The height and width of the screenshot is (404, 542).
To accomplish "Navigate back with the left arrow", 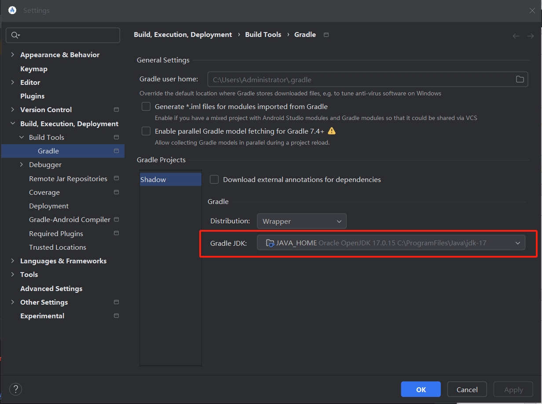I will pos(516,36).
